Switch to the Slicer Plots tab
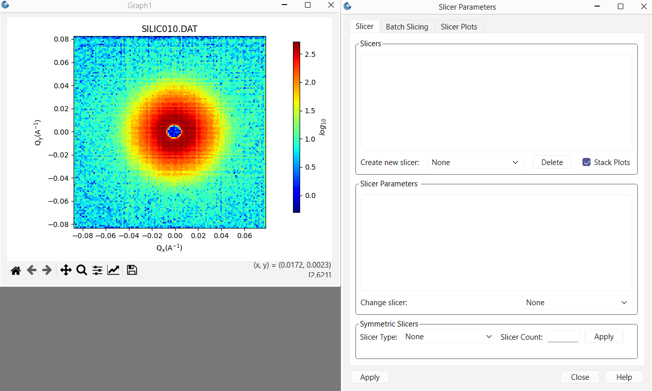This screenshot has width=652, height=391. [459, 27]
